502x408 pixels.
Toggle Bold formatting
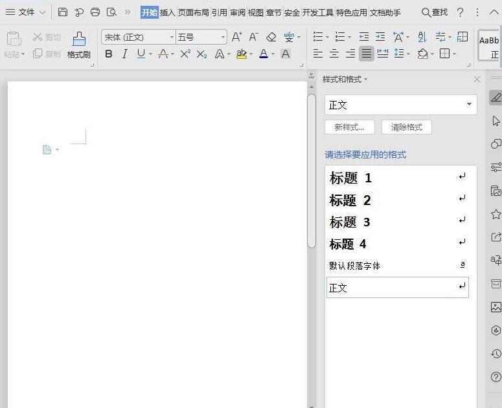point(109,54)
